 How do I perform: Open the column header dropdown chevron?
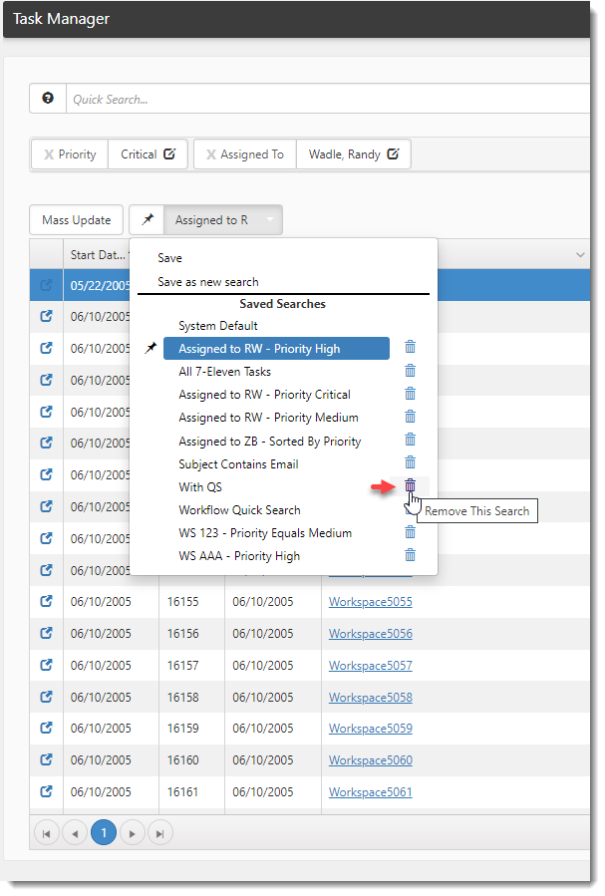pos(580,255)
